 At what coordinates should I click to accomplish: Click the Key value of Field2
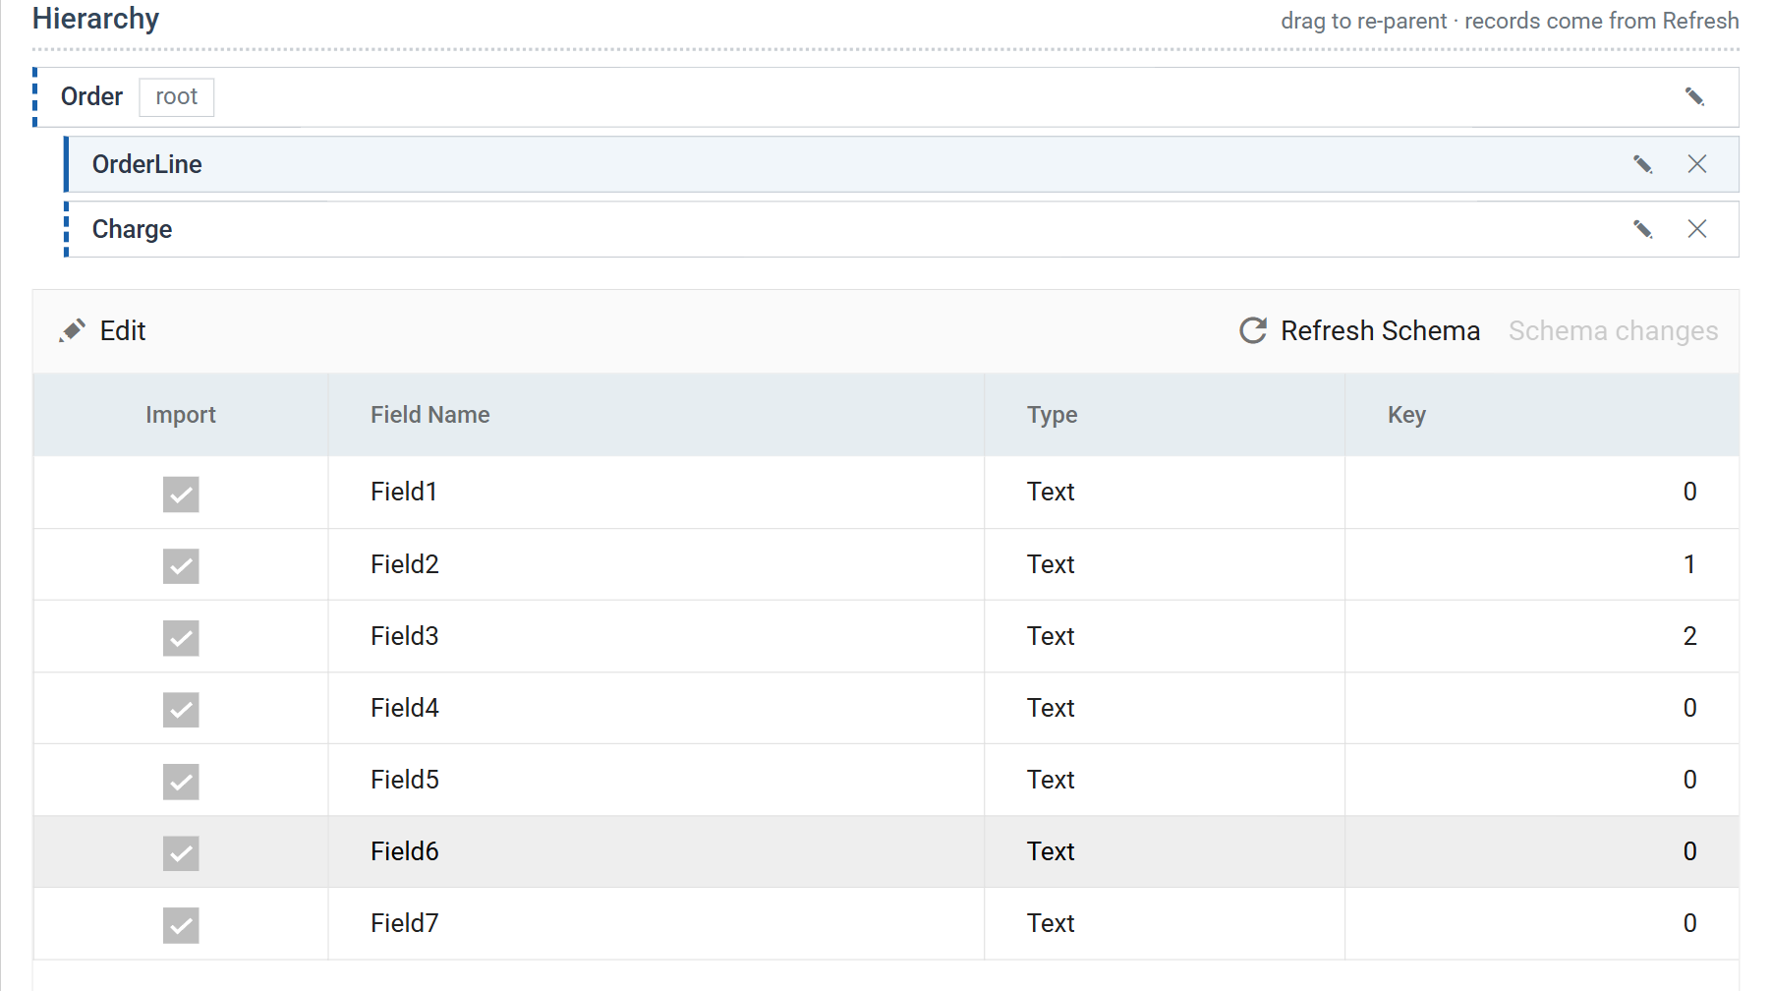click(x=1689, y=564)
